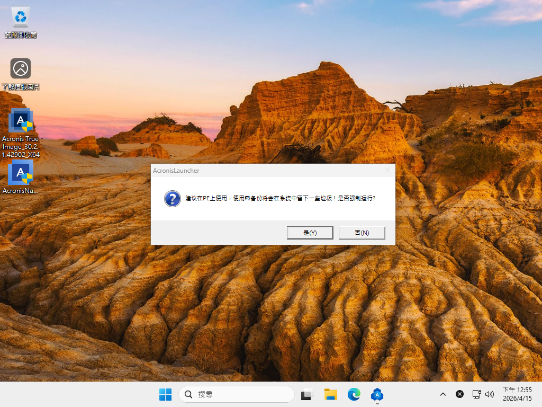Screen dimensions: 542x407
Task: Click the Yes button 是(Y)
Action: 310,233
